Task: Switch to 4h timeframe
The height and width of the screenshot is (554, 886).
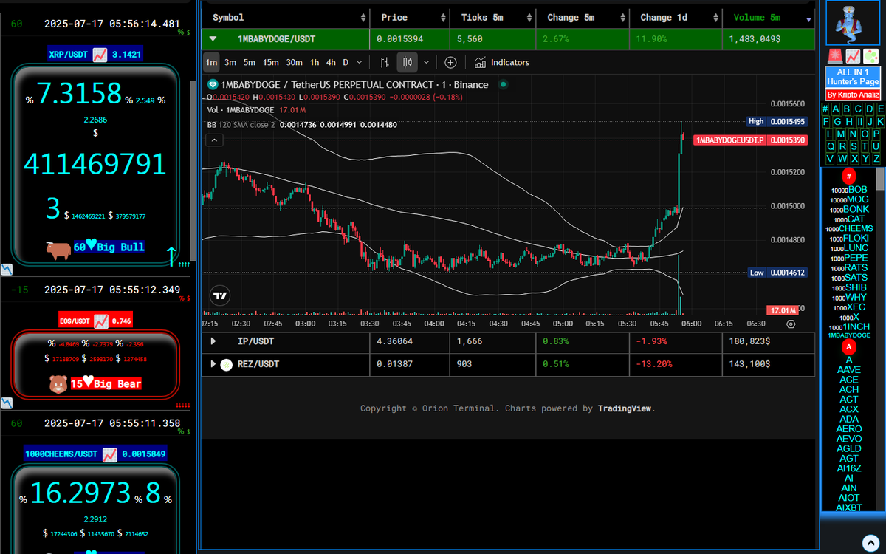Action: (x=331, y=63)
